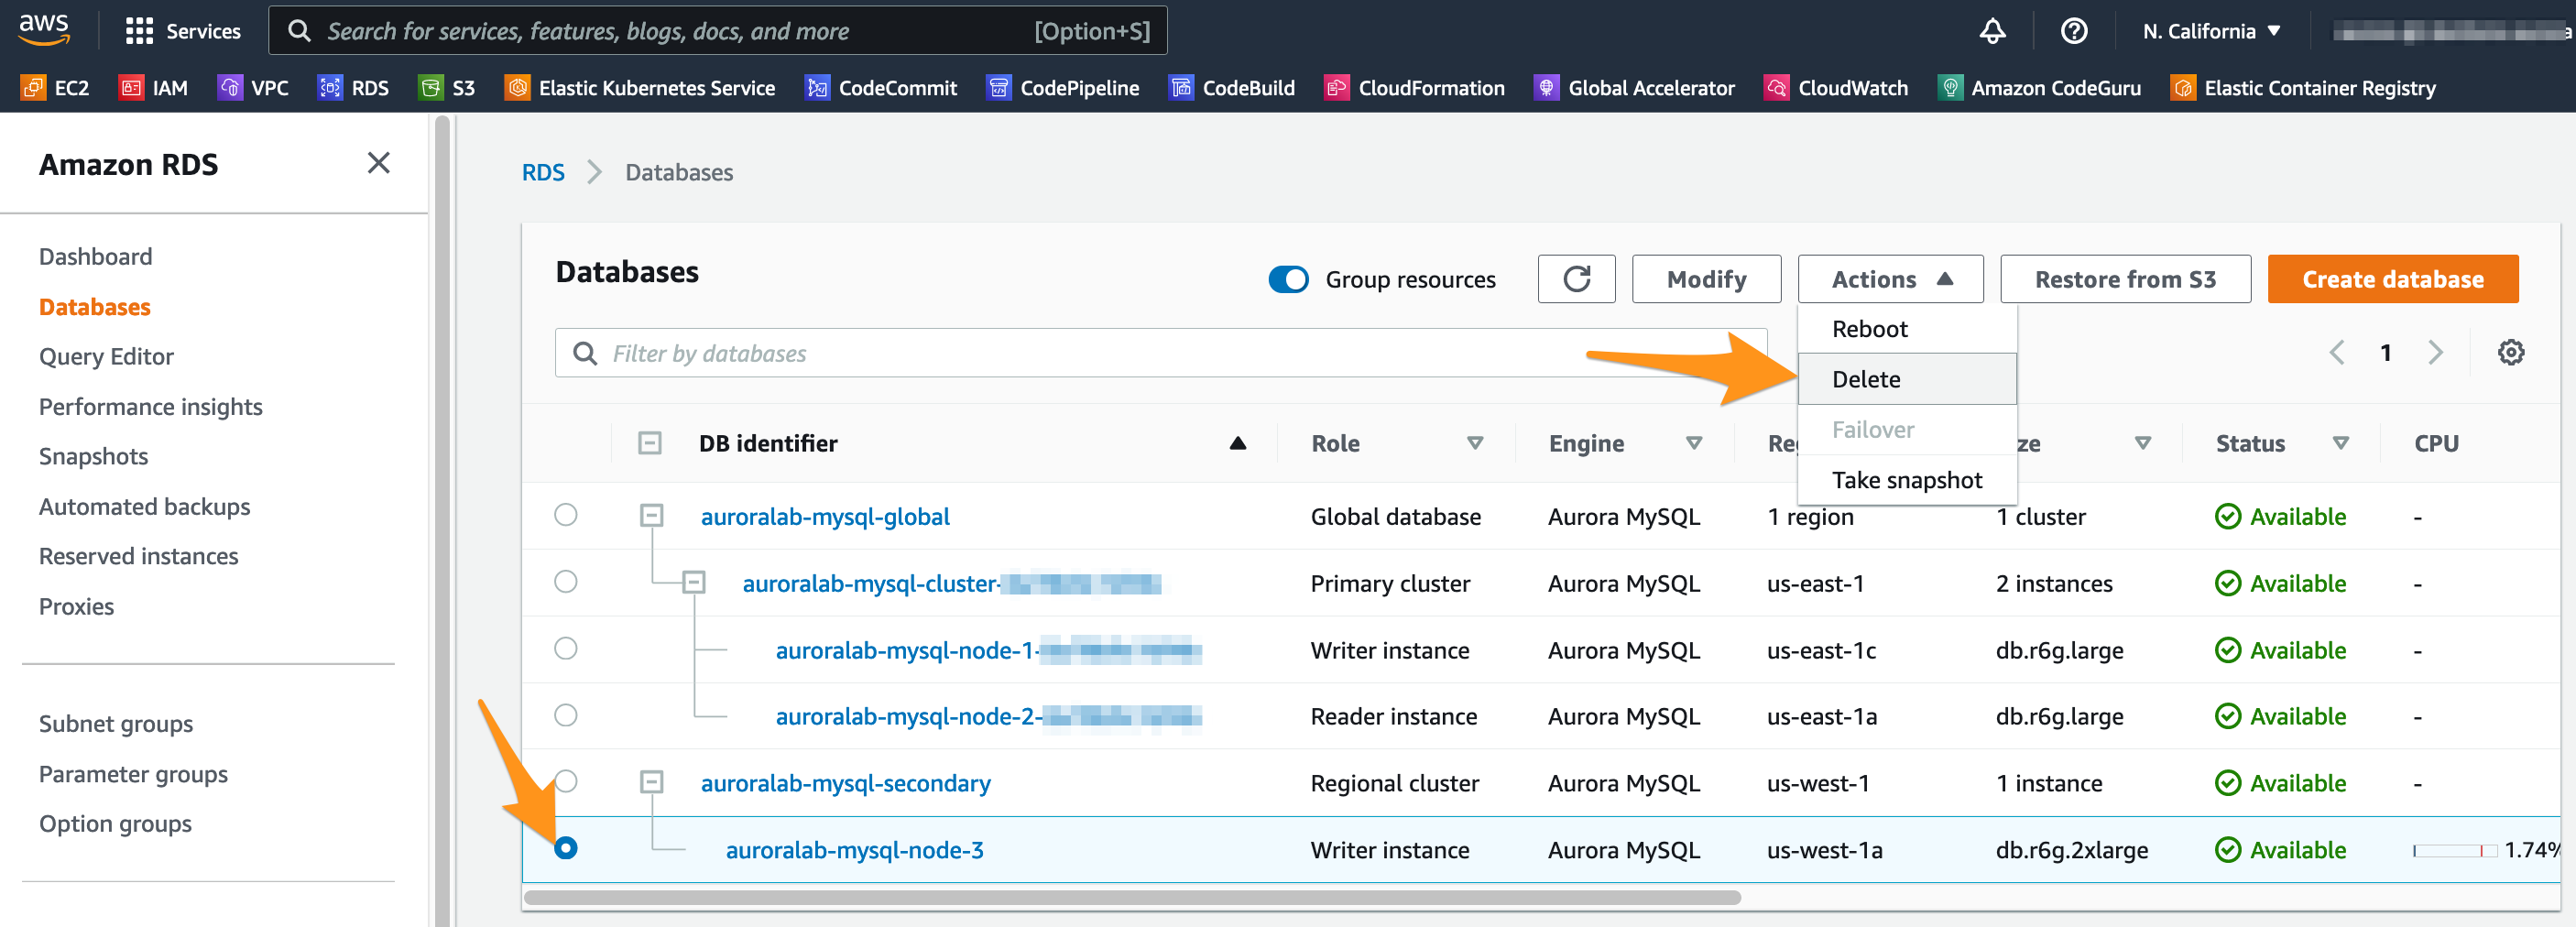Screen dimensions: 2576x927
Task: Open Dashboard in RDS sidebar
Action: tap(96, 256)
